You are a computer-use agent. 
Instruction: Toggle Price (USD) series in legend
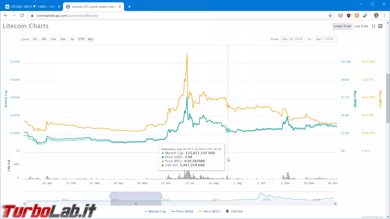pos(182,211)
